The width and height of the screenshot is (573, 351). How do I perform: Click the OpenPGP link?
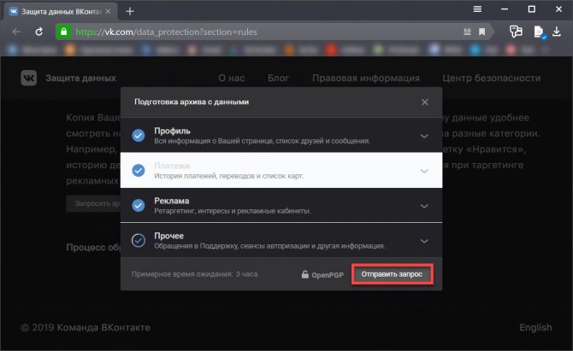click(328, 275)
